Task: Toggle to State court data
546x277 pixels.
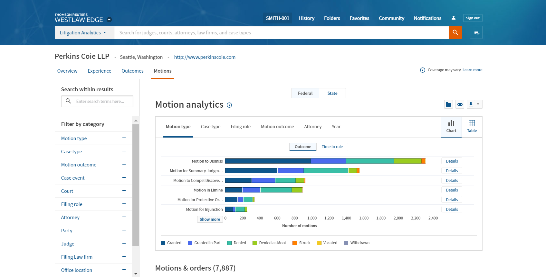Action: coord(332,93)
